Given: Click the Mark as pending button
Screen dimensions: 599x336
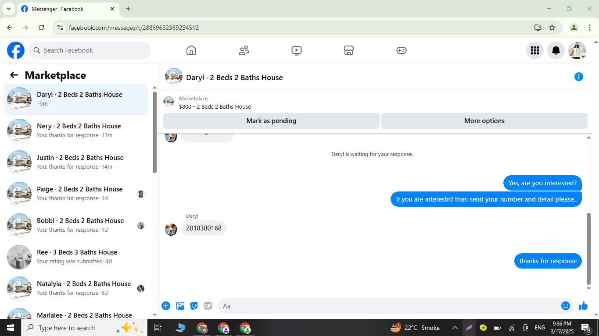Looking at the screenshot, I should tap(271, 121).
